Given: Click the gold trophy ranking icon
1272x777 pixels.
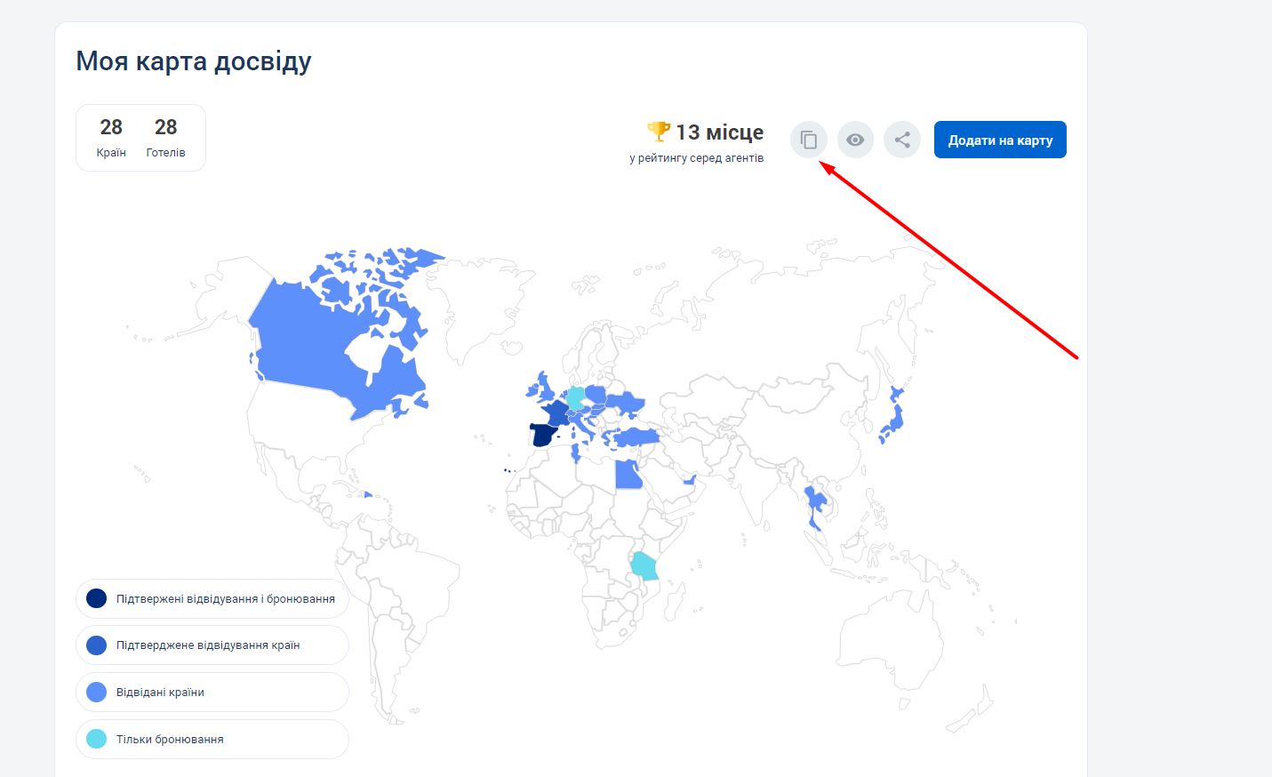Looking at the screenshot, I should (659, 132).
